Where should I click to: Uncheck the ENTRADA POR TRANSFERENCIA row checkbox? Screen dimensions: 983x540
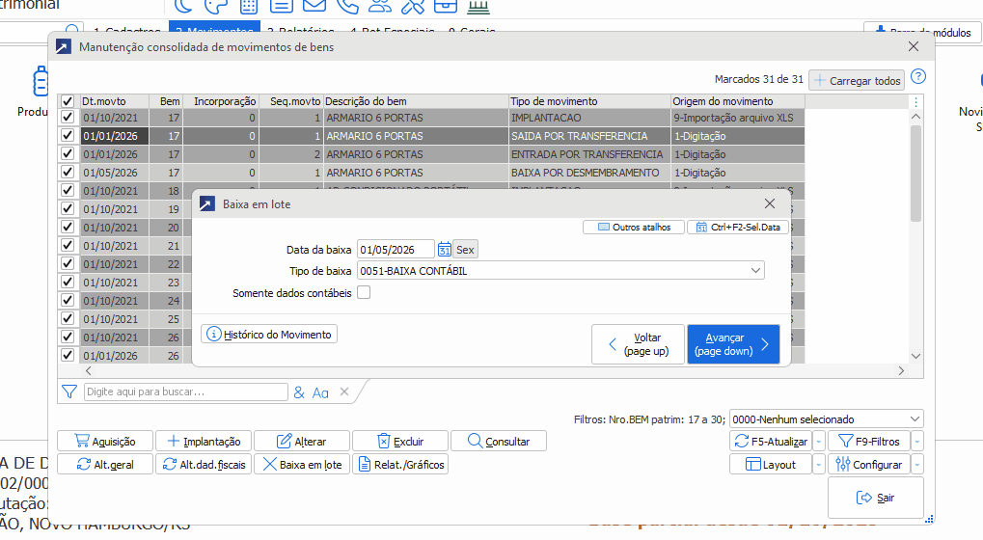point(68,153)
